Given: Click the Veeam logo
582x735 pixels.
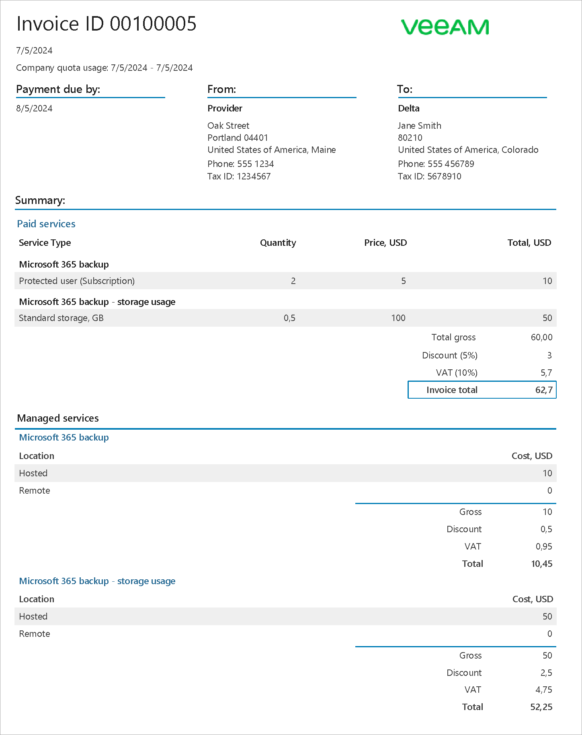Looking at the screenshot, I should [445, 27].
